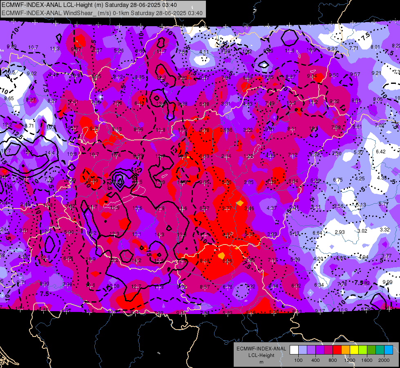The image size is (400, 368).
Task: Click the map value 13.6
Action: (137, 208)
